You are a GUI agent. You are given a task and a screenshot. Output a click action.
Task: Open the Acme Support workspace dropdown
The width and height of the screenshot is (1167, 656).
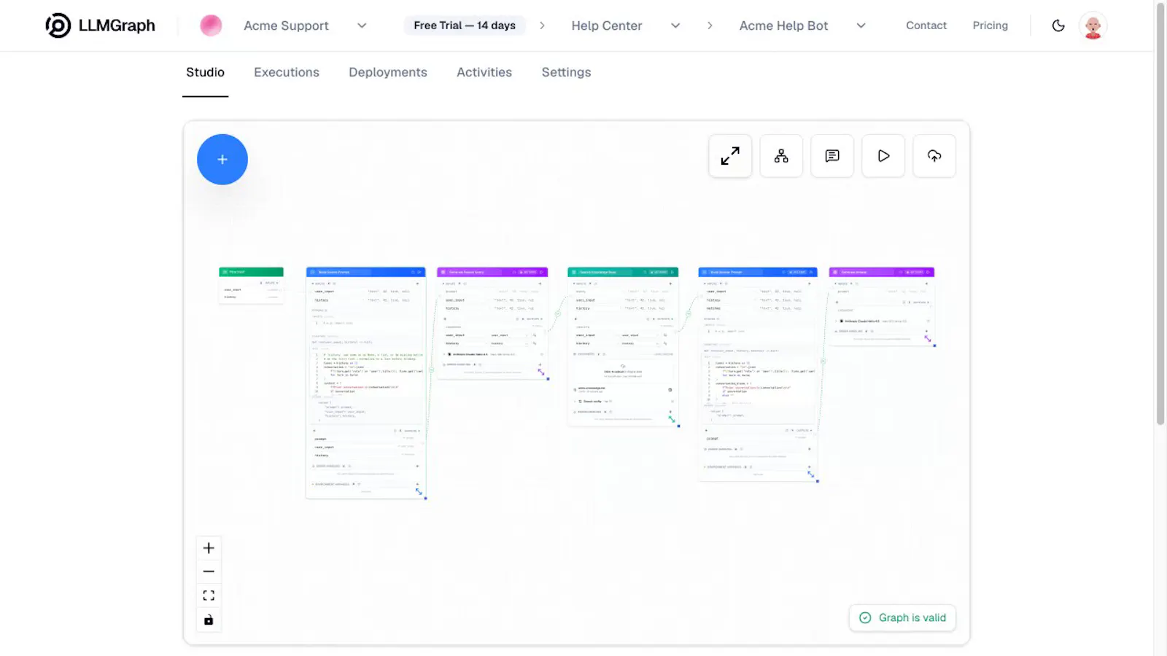(305, 26)
